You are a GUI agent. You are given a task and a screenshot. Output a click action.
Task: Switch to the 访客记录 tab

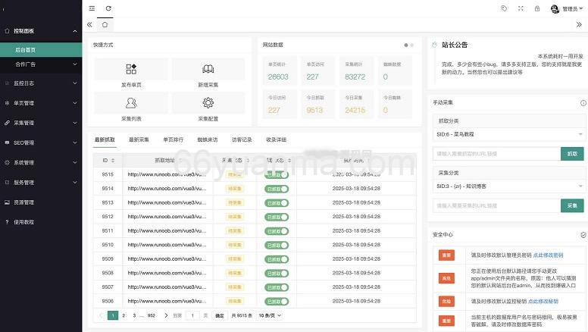(242, 139)
